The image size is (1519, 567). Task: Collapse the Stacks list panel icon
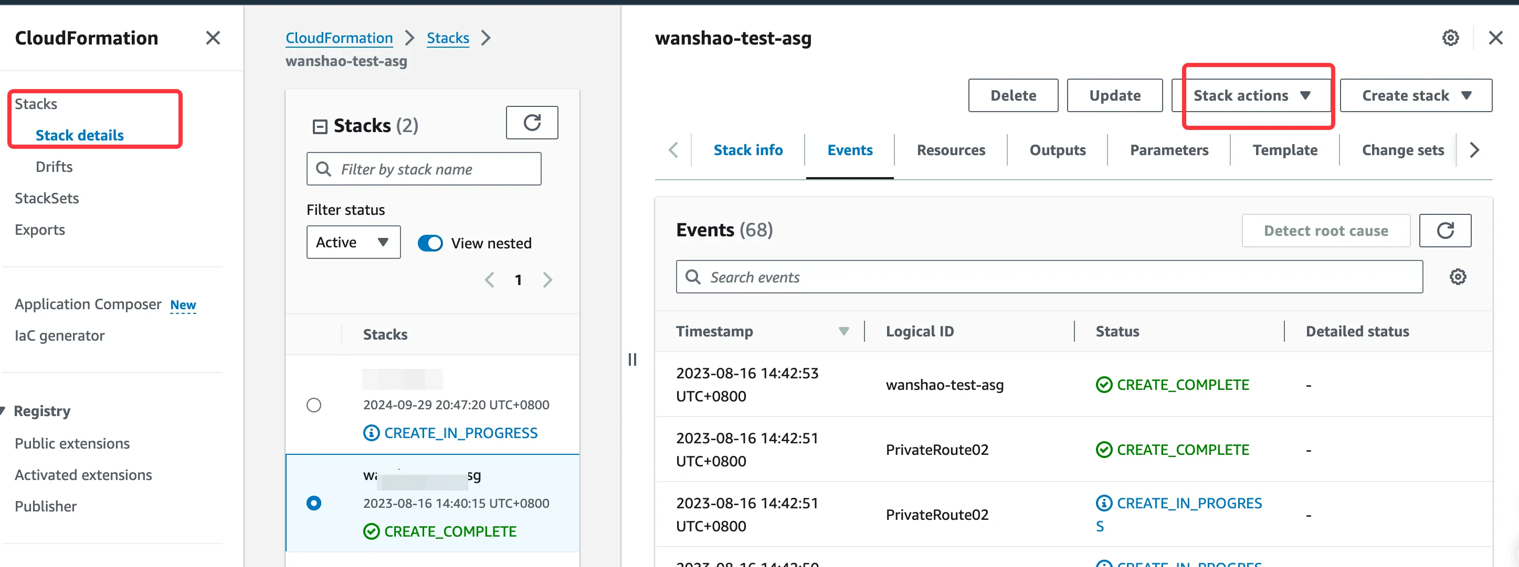point(320,126)
